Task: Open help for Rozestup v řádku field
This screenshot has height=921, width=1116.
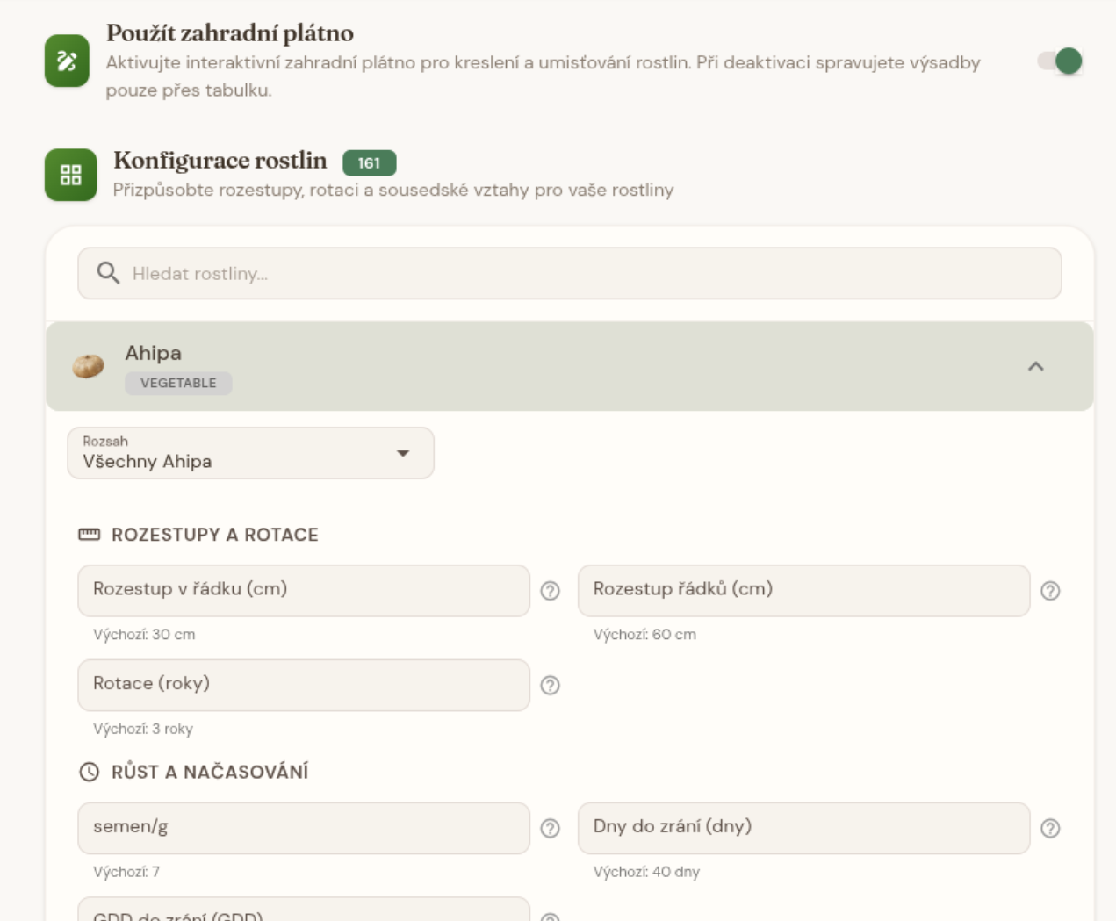Action: (x=551, y=591)
